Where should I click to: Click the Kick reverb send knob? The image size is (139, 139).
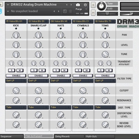(16, 125)
